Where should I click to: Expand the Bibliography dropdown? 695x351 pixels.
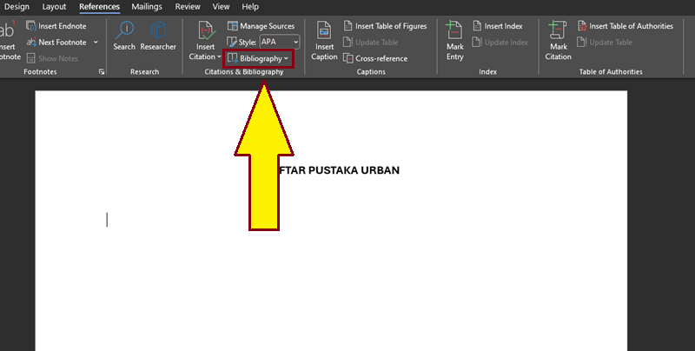[x=258, y=58]
